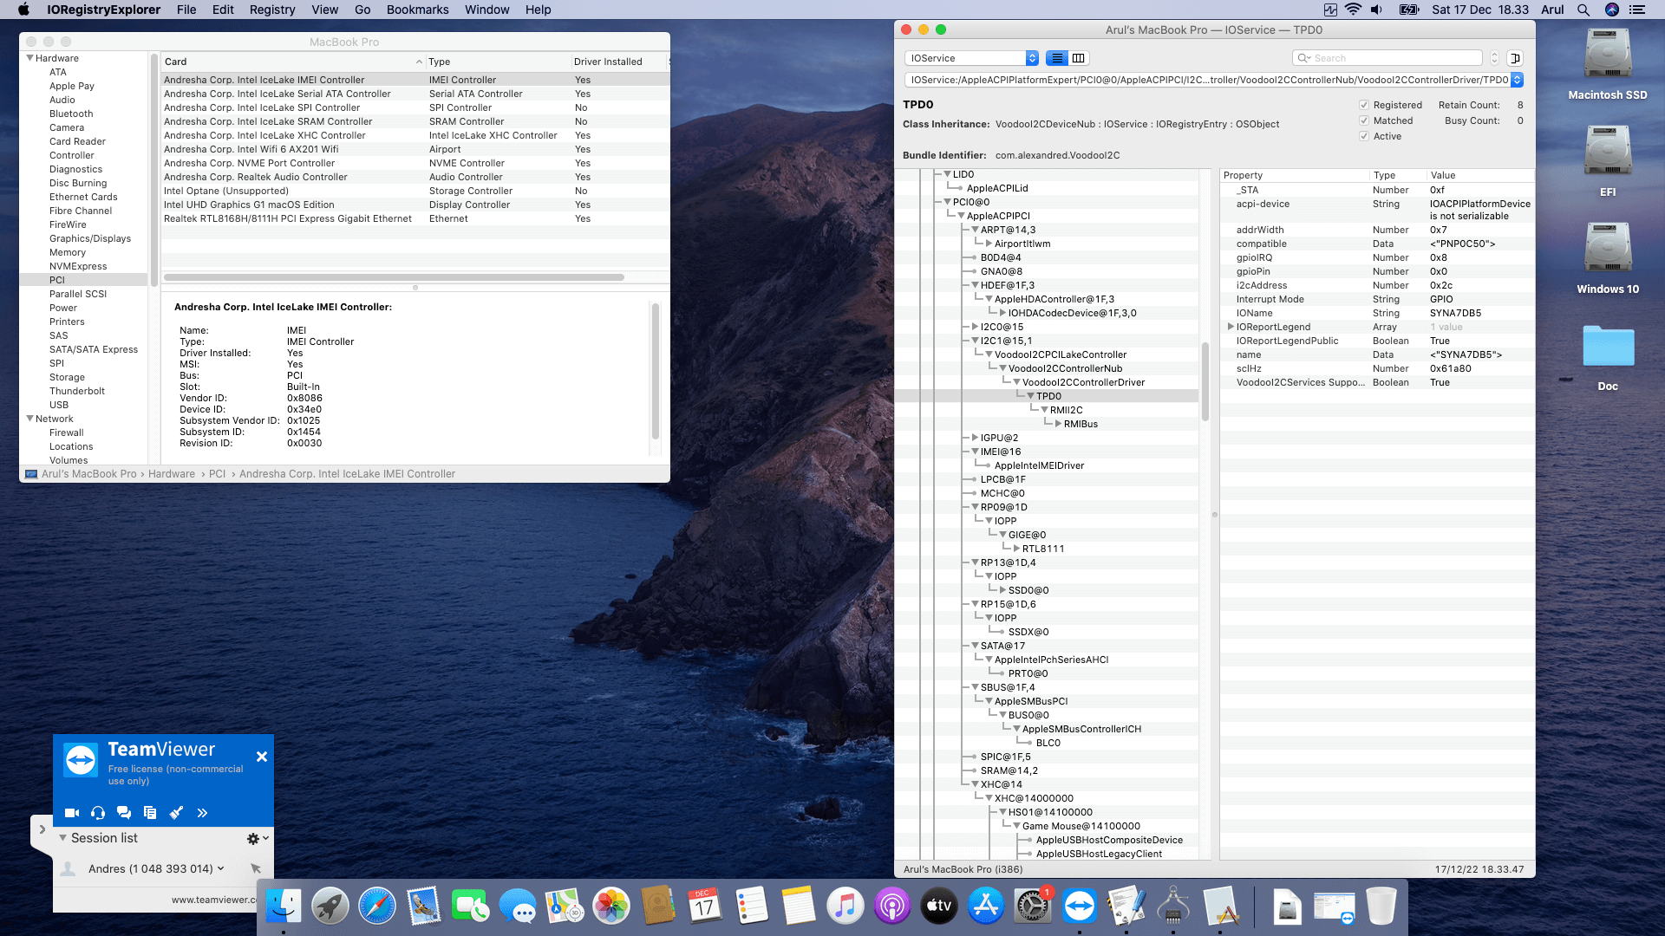
Task: Open TeamViewer chat bubbles icon
Action: click(124, 813)
